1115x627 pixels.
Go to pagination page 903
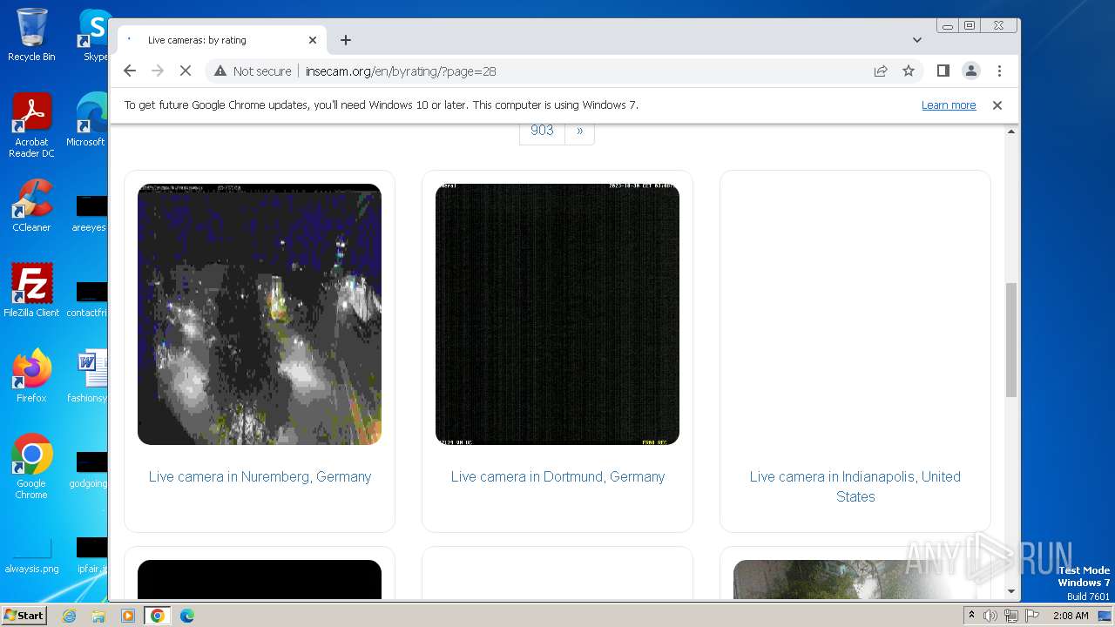pos(542,131)
